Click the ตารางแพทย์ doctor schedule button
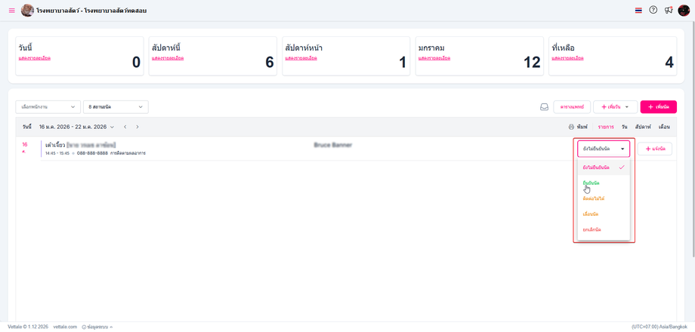Viewport: 695px width, 332px height. 572,107
